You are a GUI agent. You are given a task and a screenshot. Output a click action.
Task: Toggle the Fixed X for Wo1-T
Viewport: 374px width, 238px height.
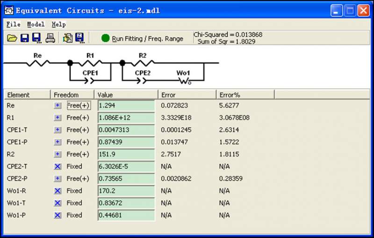coord(58,203)
